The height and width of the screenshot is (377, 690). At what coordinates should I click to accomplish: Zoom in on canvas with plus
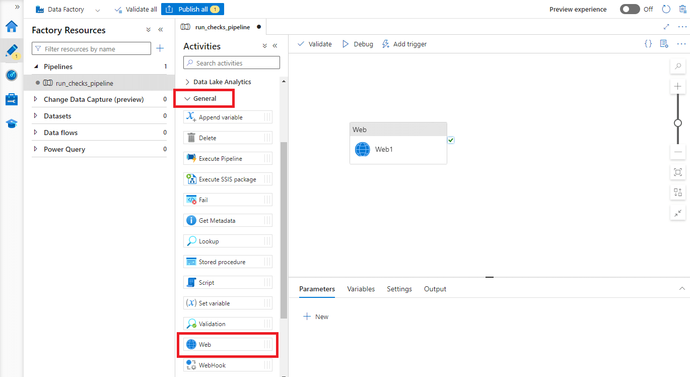coord(678,86)
